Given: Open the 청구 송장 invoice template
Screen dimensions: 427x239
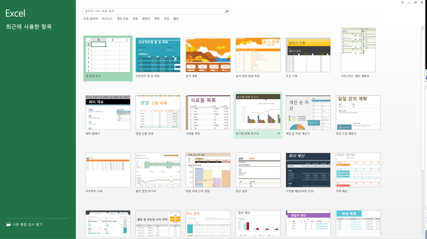Looking at the screenshot, I should (258, 170).
